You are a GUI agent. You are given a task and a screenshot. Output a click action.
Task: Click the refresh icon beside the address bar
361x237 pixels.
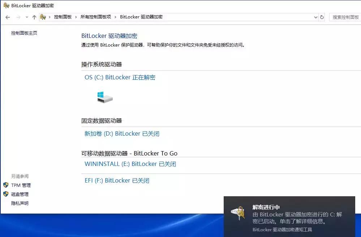click(321, 17)
